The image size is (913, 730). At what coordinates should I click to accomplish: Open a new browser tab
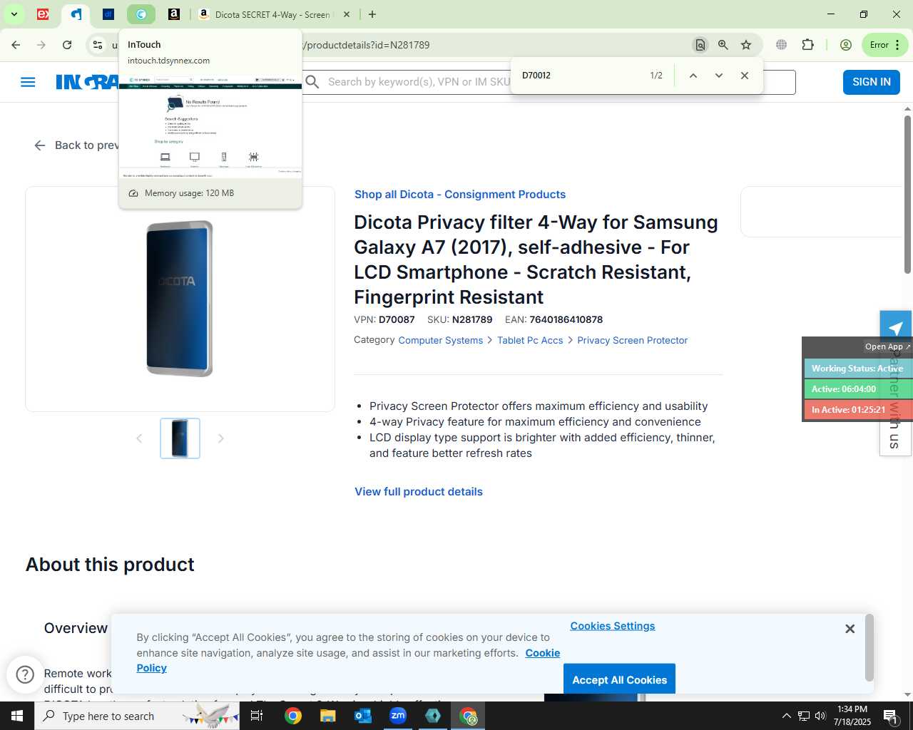tap(372, 14)
